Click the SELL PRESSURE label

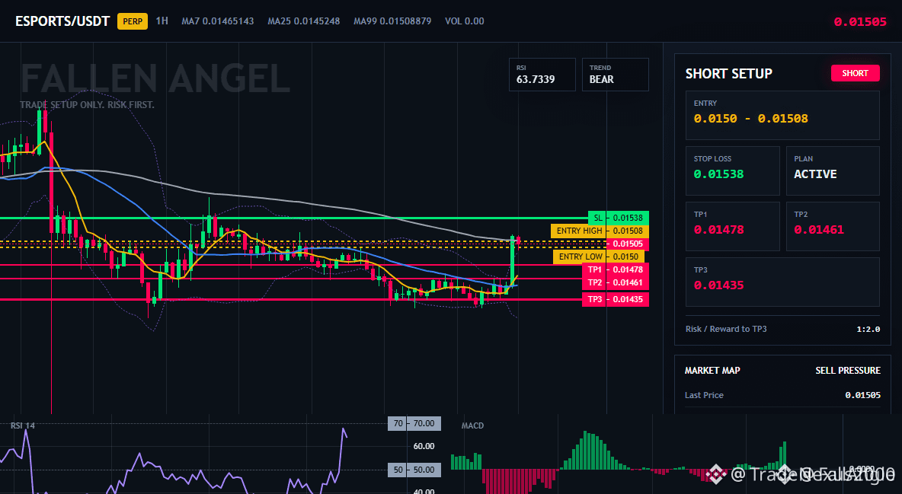847,371
